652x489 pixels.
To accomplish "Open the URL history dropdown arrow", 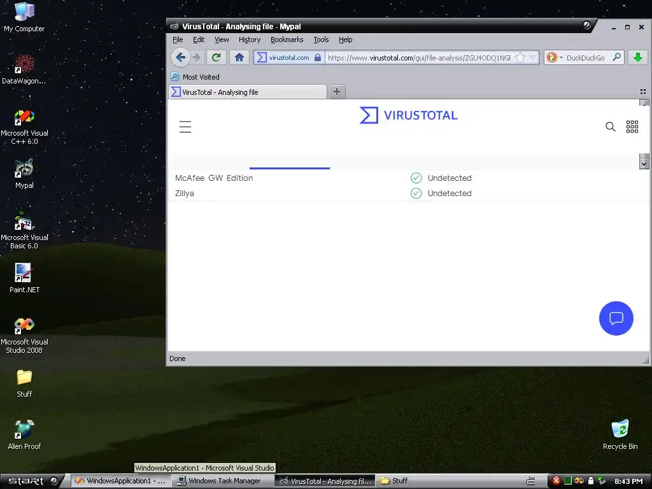I will [x=533, y=57].
